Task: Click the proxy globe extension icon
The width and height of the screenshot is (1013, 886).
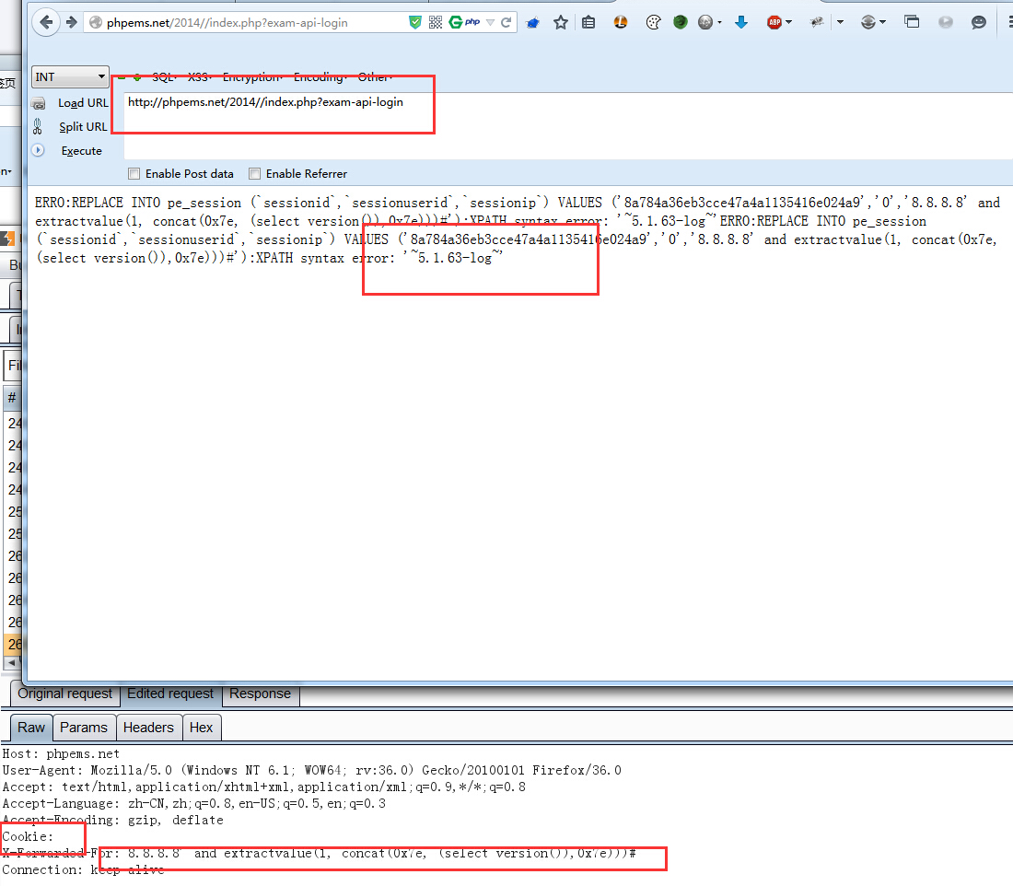Action: [868, 23]
